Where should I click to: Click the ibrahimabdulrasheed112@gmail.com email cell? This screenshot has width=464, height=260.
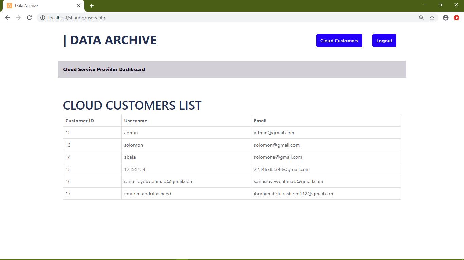point(294,194)
